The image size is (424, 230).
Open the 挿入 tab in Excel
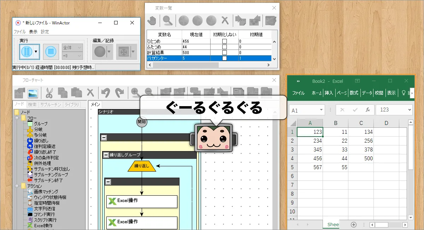pos(329,93)
